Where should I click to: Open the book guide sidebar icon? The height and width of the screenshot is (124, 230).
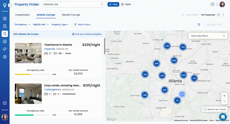pyautogui.click(x=5, y=103)
